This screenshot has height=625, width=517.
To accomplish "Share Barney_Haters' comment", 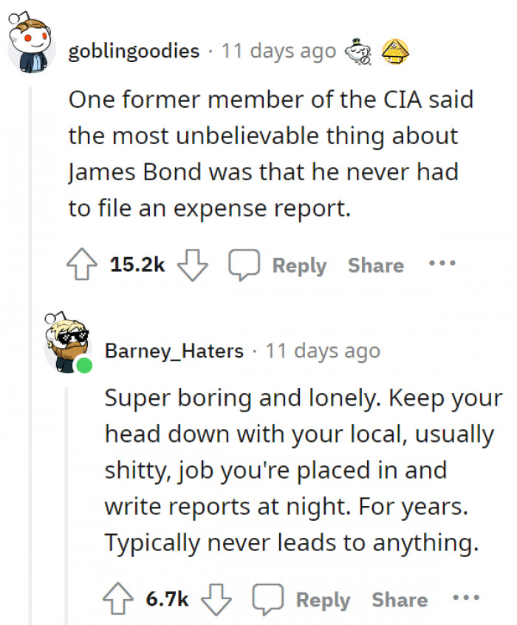I will pos(400,599).
